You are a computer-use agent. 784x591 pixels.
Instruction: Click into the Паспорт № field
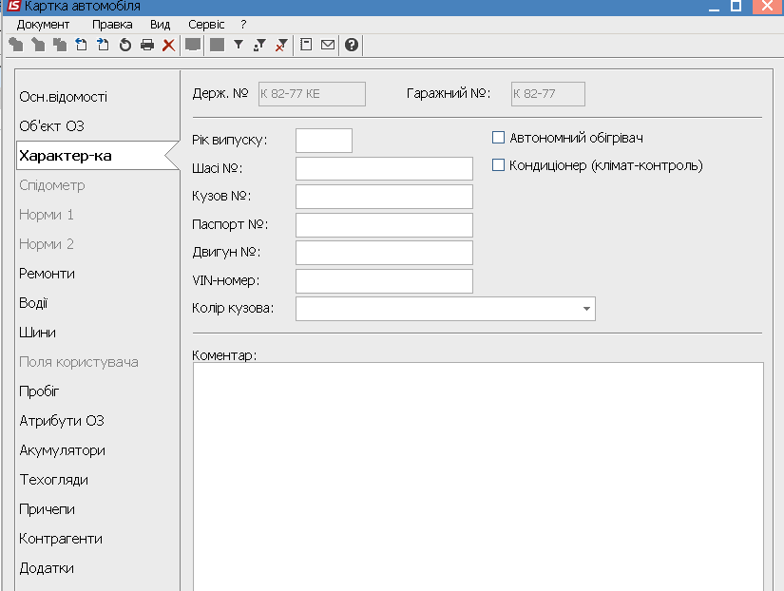pos(384,225)
